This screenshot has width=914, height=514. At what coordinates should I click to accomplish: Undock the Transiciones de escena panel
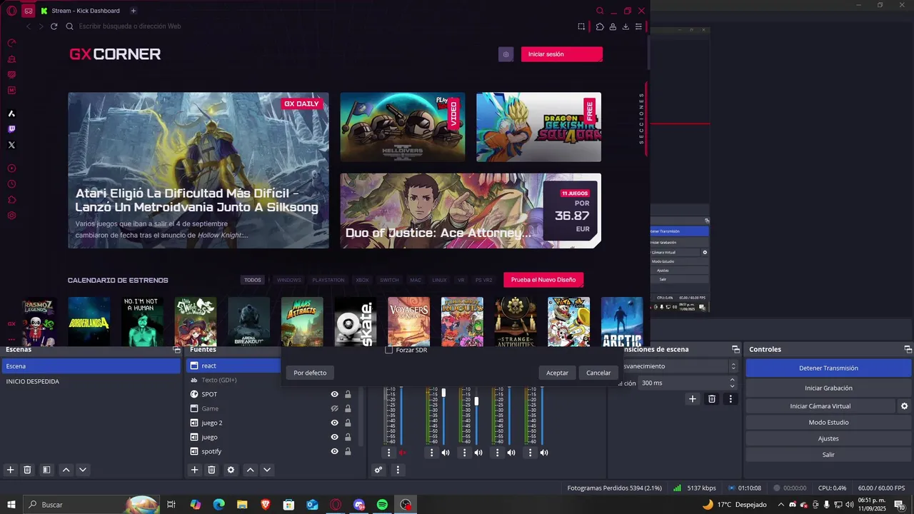[x=735, y=350]
